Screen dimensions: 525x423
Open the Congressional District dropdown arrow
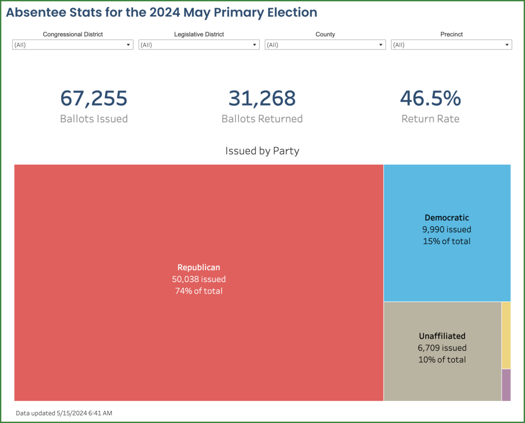click(128, 44)
